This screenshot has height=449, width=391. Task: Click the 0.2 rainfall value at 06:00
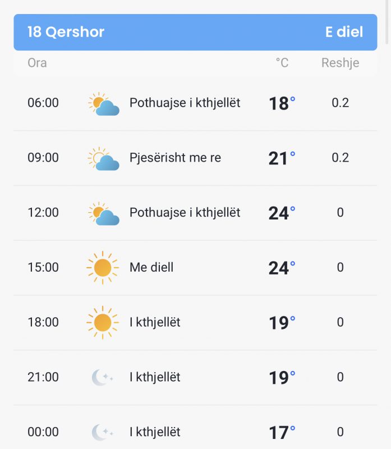click(341, 103)
